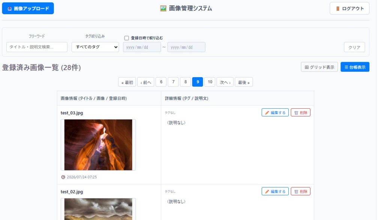The width and height of the screenshot is (384, 220).
Task: Click pencil icon in test_03.jpg edit button
Action: point(267,113)
